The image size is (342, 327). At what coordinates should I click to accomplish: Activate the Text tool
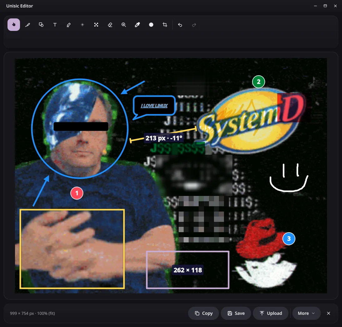[x=55, y=25]
